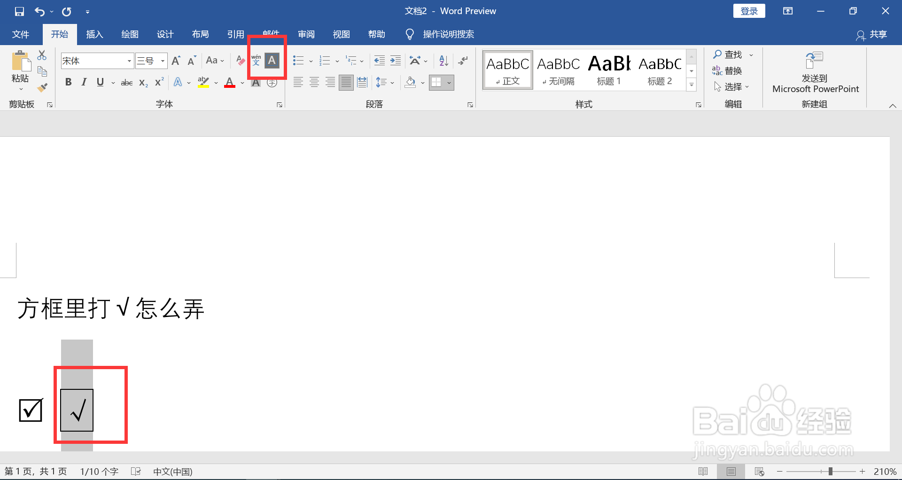Toggle superscript formatting

click(x=159, y=82)
